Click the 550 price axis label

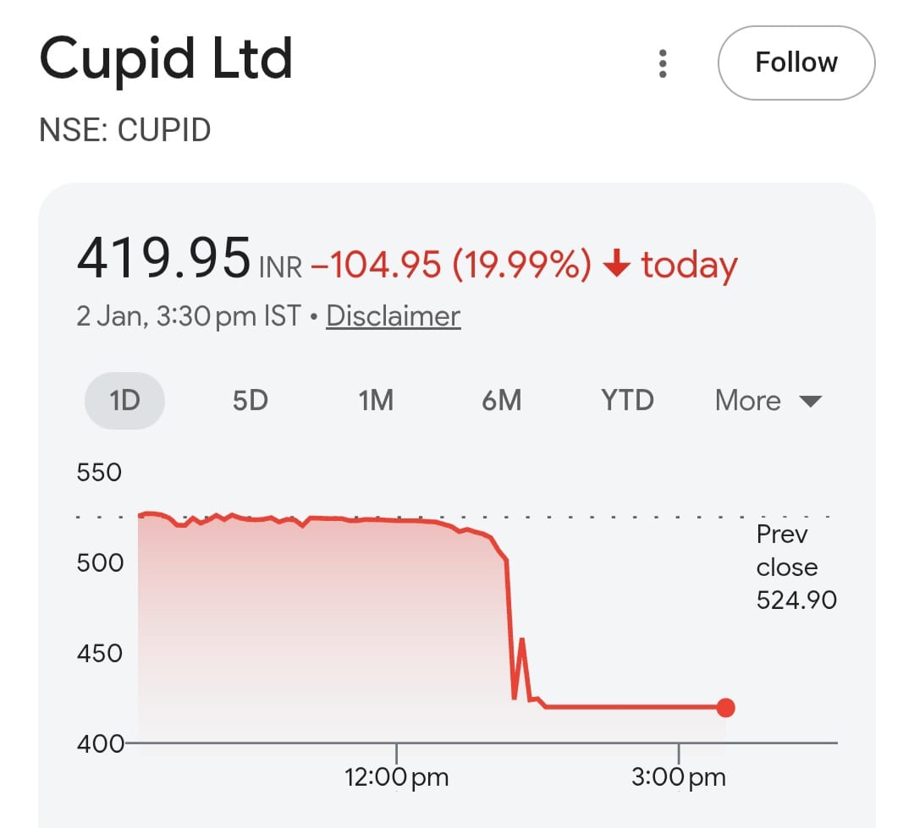[99, 472]
